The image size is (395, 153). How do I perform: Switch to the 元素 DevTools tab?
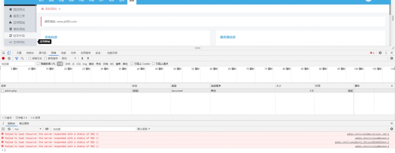(19, 53)
